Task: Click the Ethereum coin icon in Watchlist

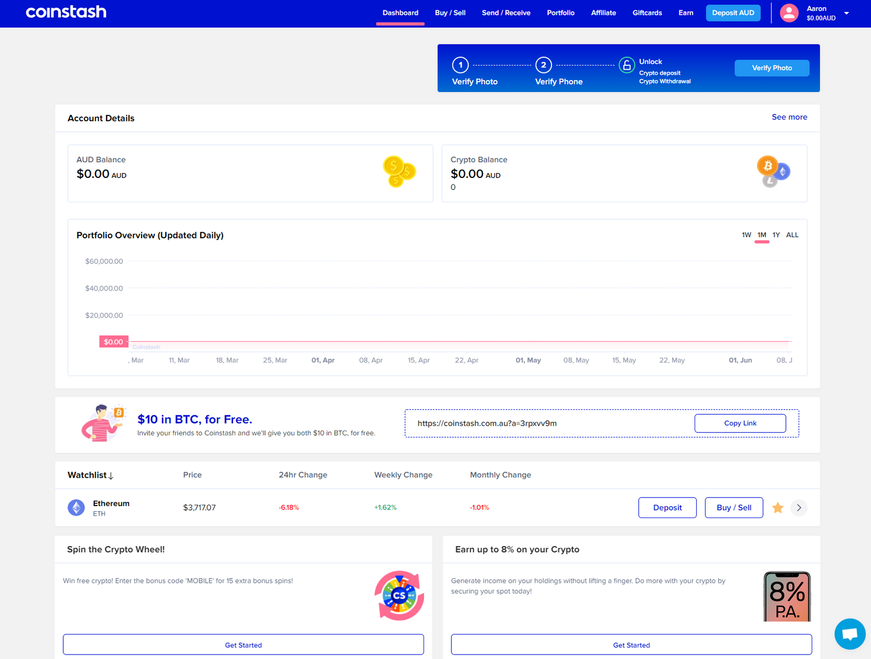Action: [x=76, y=508]
